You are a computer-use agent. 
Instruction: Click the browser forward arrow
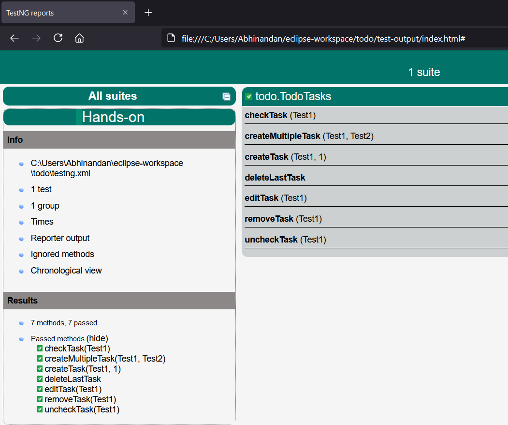tap(36, 38)
